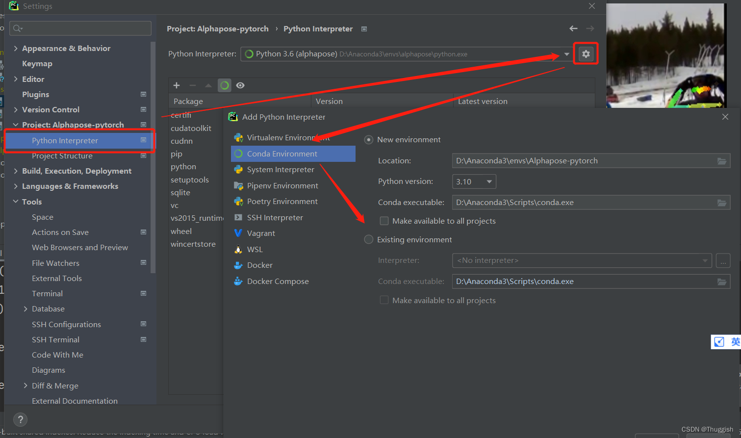Choose WSL interpreter type
The image size is (741, 438).
tap(293, 250)
